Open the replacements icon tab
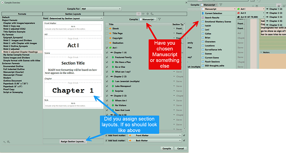This screenshot has width=286, height=153. click(152, 14)
